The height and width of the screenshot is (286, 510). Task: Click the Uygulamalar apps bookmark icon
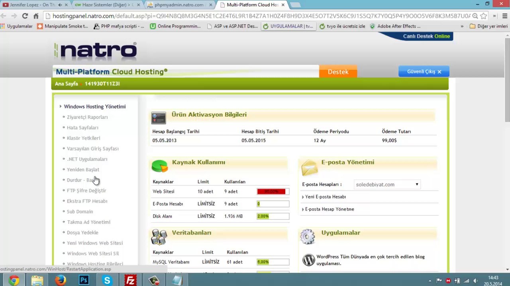[3, 26]
